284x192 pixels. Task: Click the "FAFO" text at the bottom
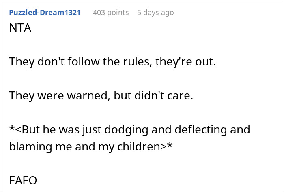tap(23, 181)
